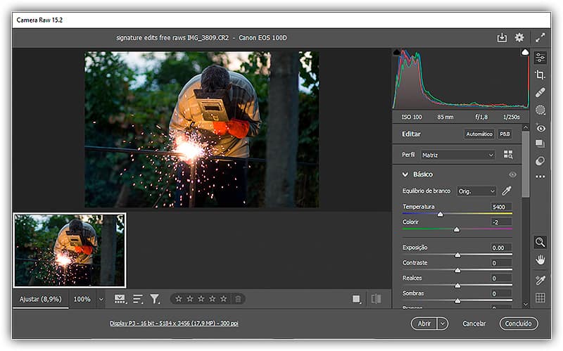Click the Temperatura slider handle
563x351 pixels.
pos(441,214)
